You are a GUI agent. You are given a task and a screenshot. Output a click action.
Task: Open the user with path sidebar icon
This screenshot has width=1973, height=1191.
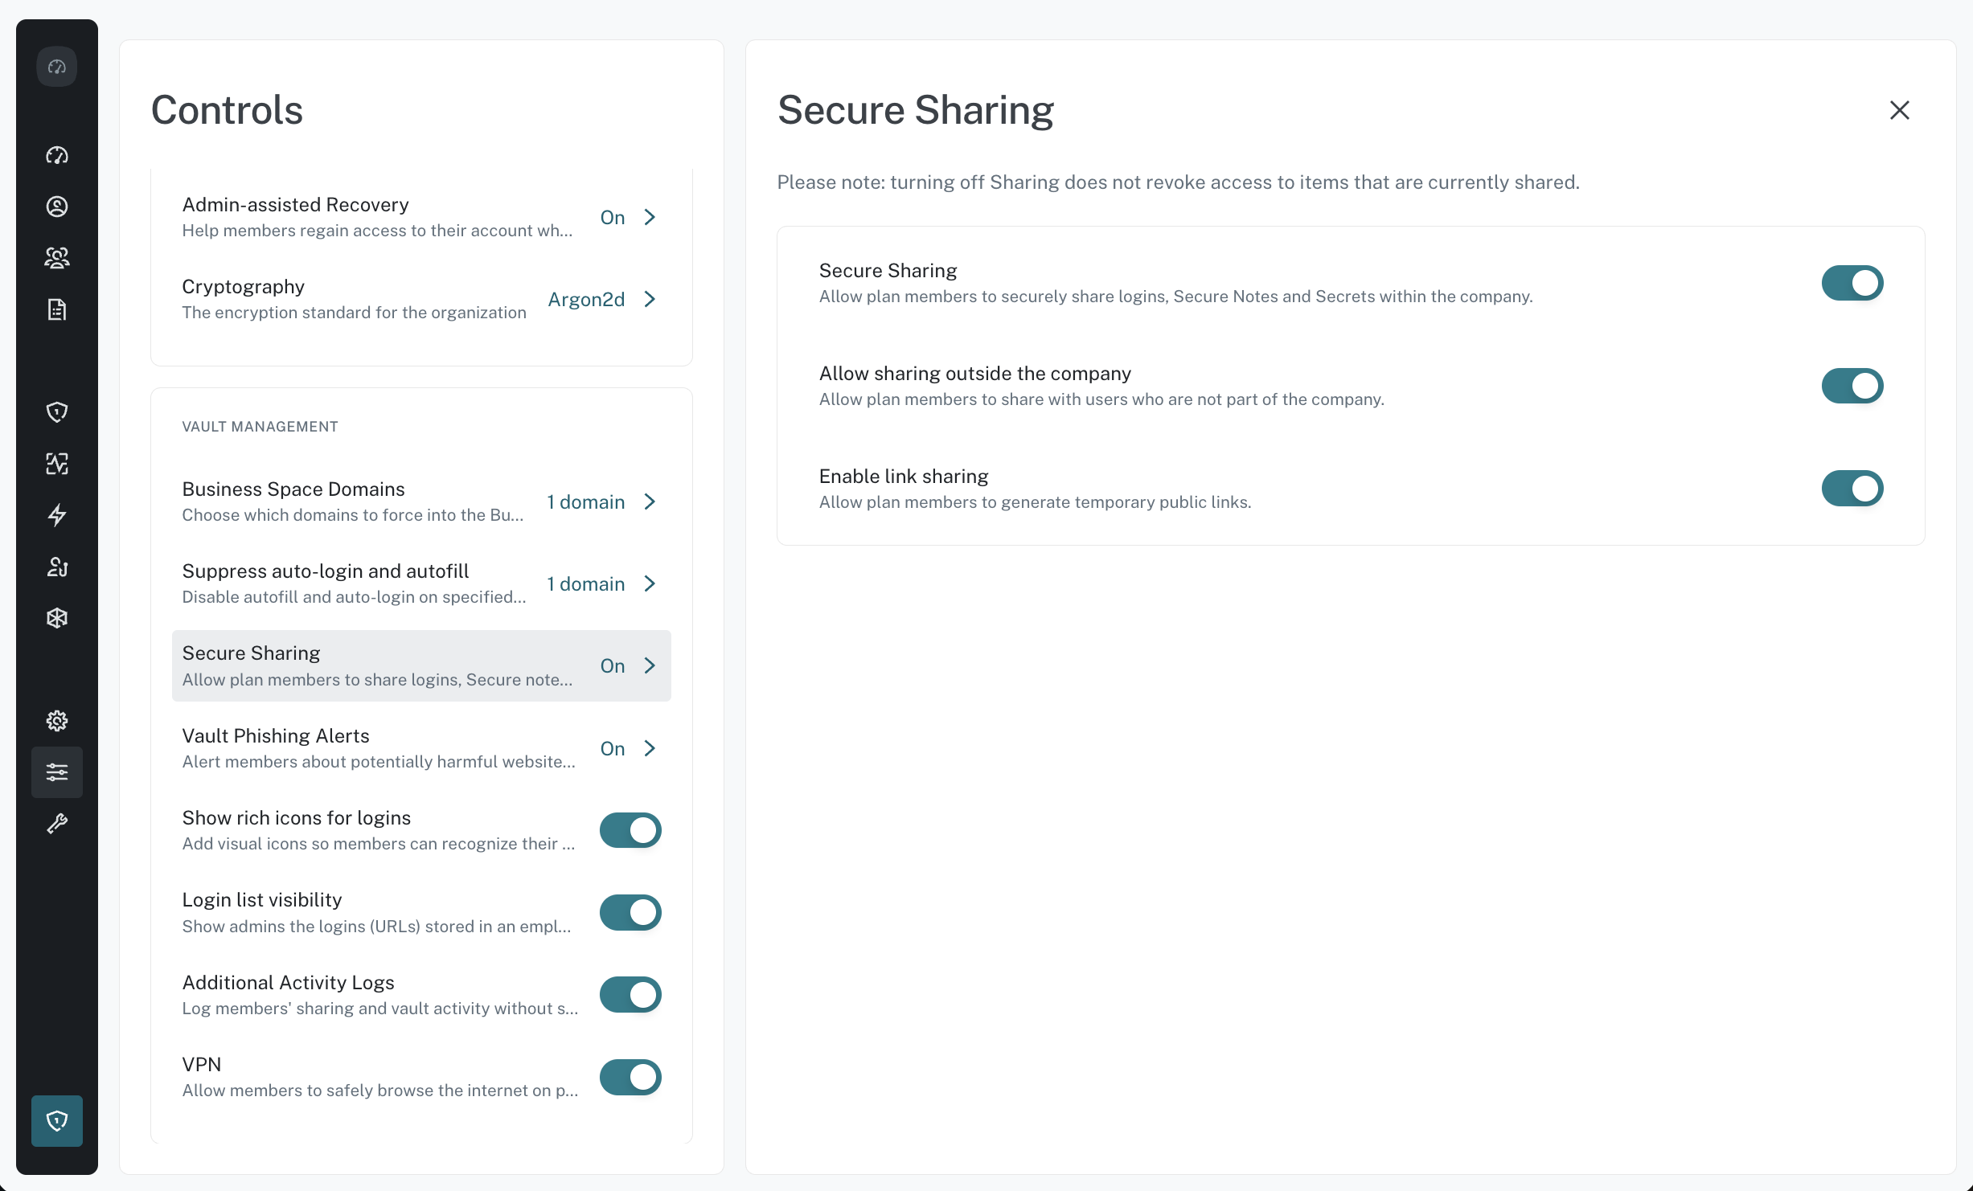57,567
